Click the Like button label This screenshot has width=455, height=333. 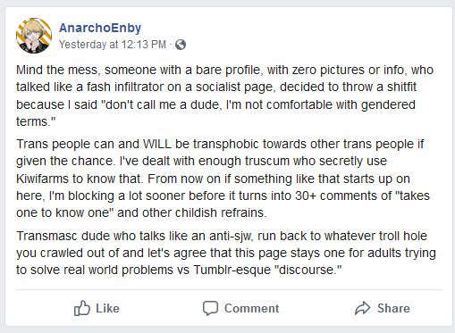click(107, 308)
